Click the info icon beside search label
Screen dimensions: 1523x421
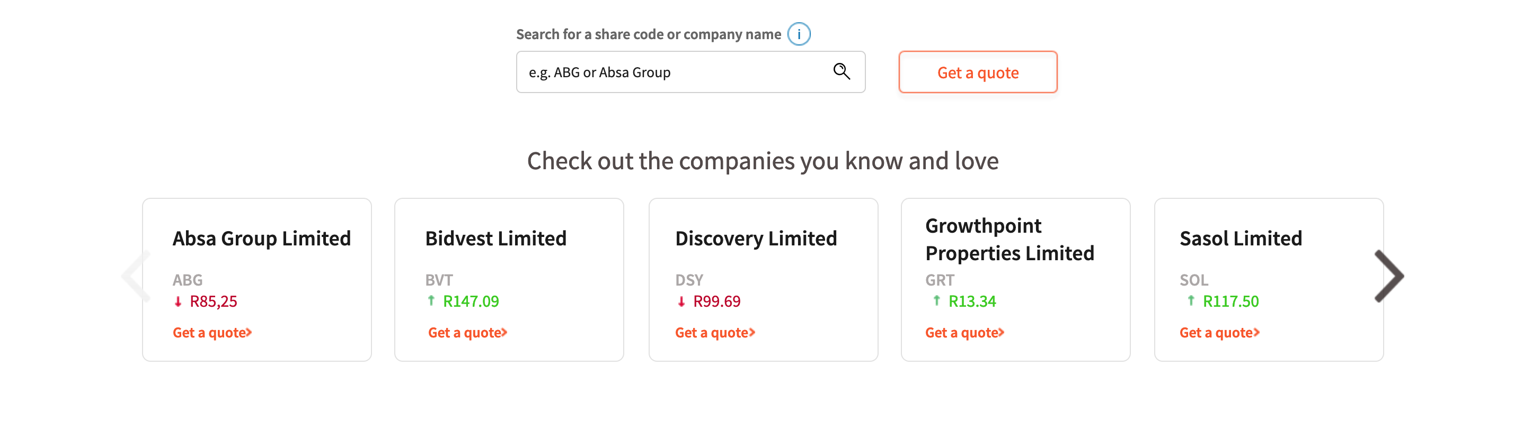coord(798,34)
